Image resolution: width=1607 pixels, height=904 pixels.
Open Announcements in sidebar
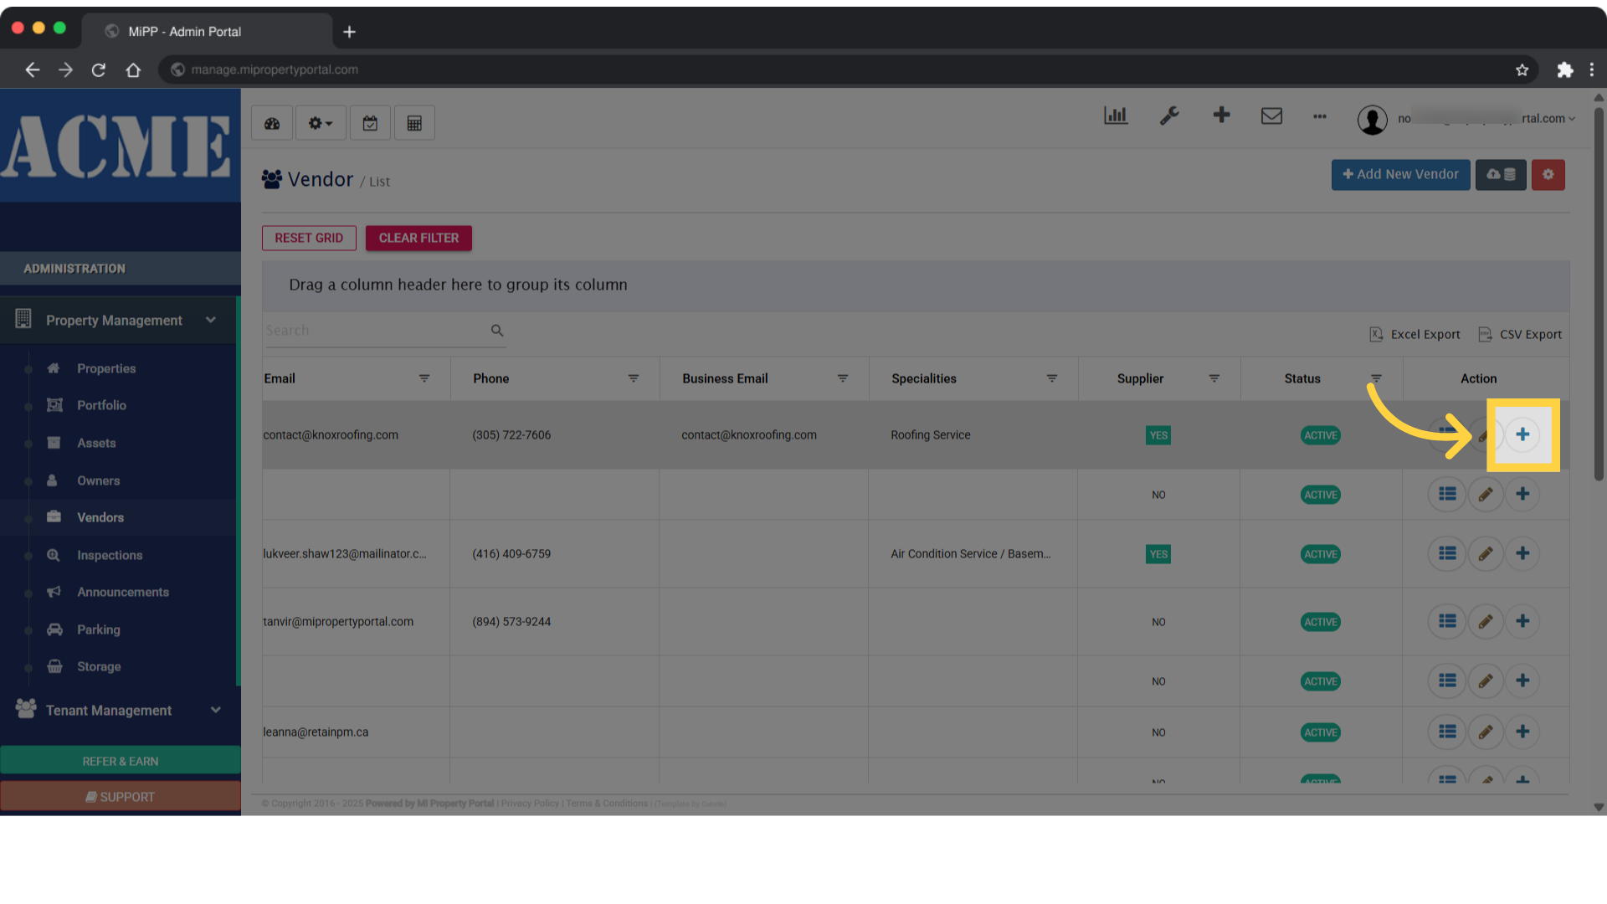[x=123, y=592]
